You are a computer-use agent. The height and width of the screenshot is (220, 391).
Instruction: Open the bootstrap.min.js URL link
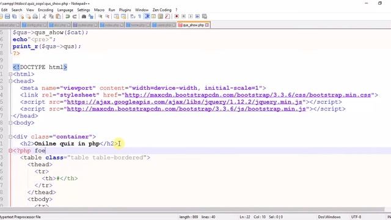[x=186, y=109]
